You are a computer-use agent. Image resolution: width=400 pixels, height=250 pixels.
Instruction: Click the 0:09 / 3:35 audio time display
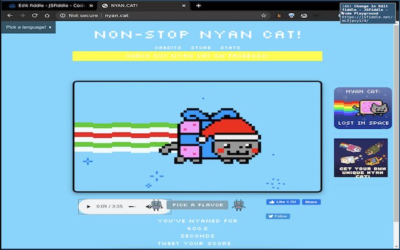[109, 206]
